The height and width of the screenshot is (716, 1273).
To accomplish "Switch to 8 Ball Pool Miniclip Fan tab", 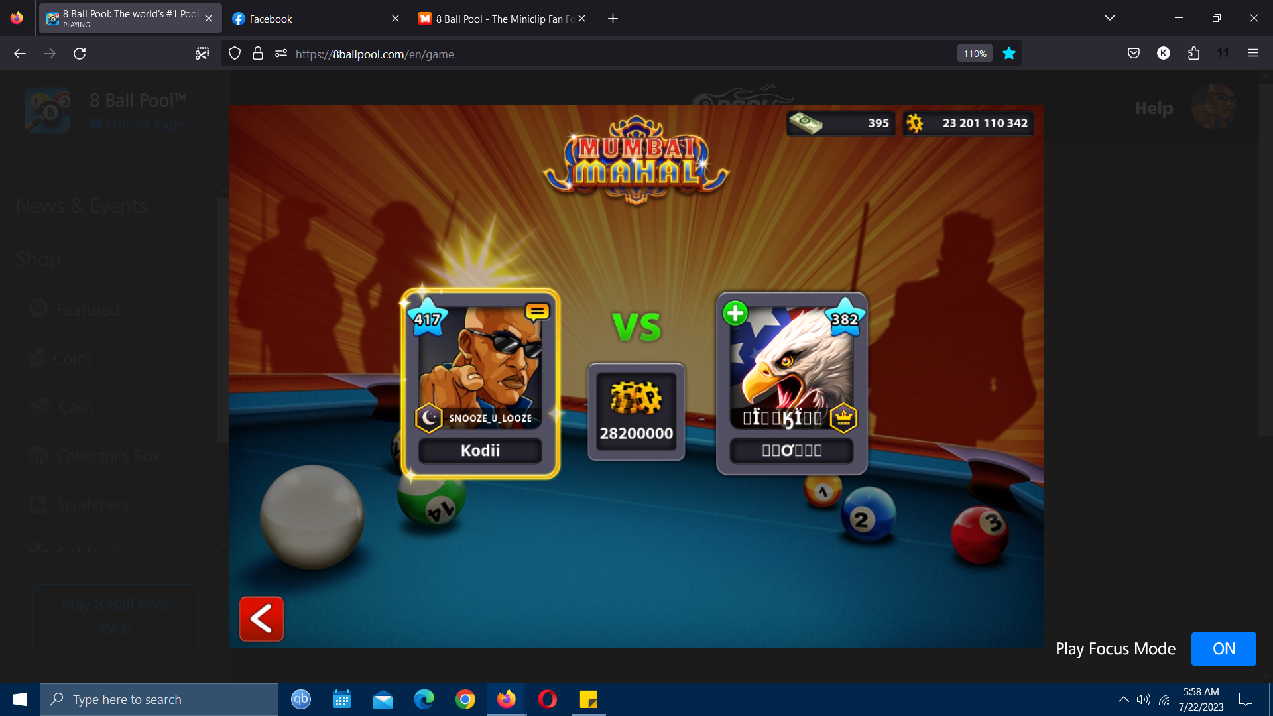I will click(497, 19).
